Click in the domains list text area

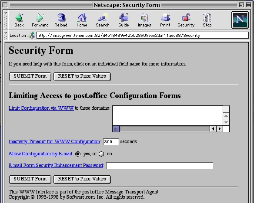pos(167,116)
